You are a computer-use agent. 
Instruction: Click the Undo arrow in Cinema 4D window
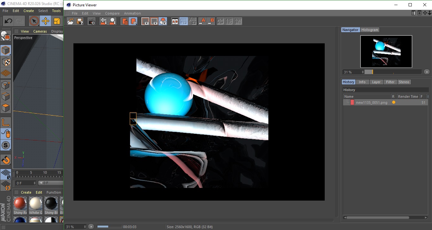8,21
